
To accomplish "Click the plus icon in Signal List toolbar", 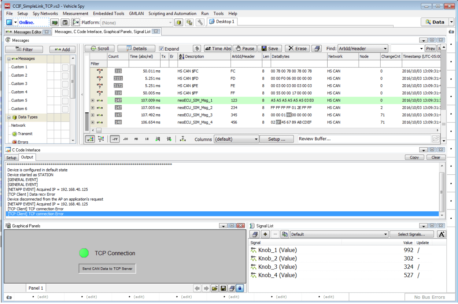I will [265, 234].
